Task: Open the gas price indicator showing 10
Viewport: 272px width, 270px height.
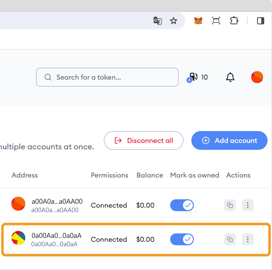Action: point(197,77)
